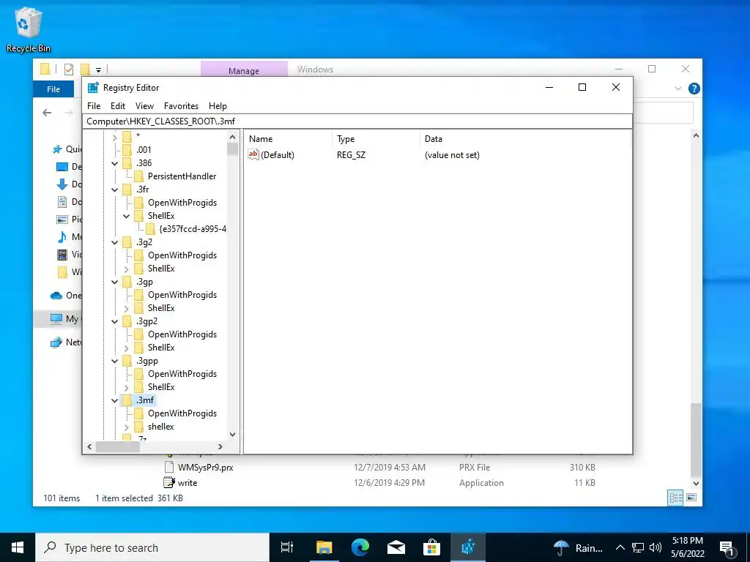Switch File Explorer to large icons view
Image resolution: width=750 pixels, height=562 pixels.
pyautogui.click(x=691, y=498)
